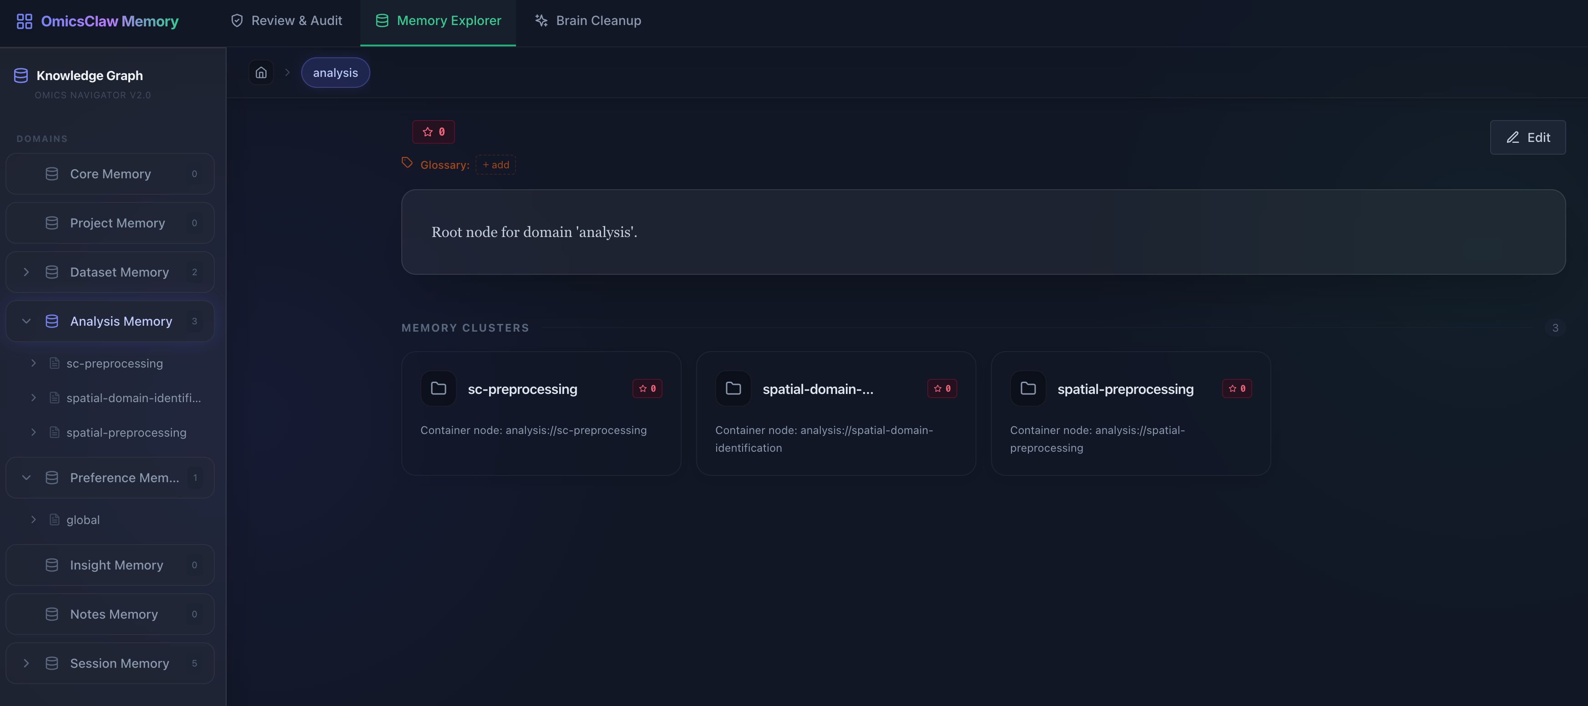Expand the Session Memory chevron

pyautogui.click(x=26, y=664)
